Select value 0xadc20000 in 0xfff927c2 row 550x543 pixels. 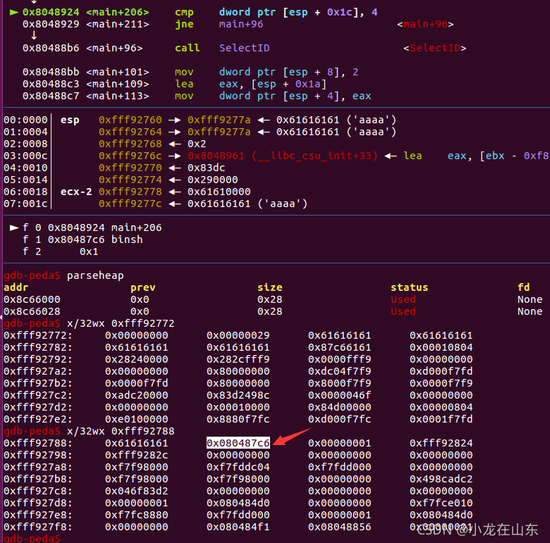point(137,395)
